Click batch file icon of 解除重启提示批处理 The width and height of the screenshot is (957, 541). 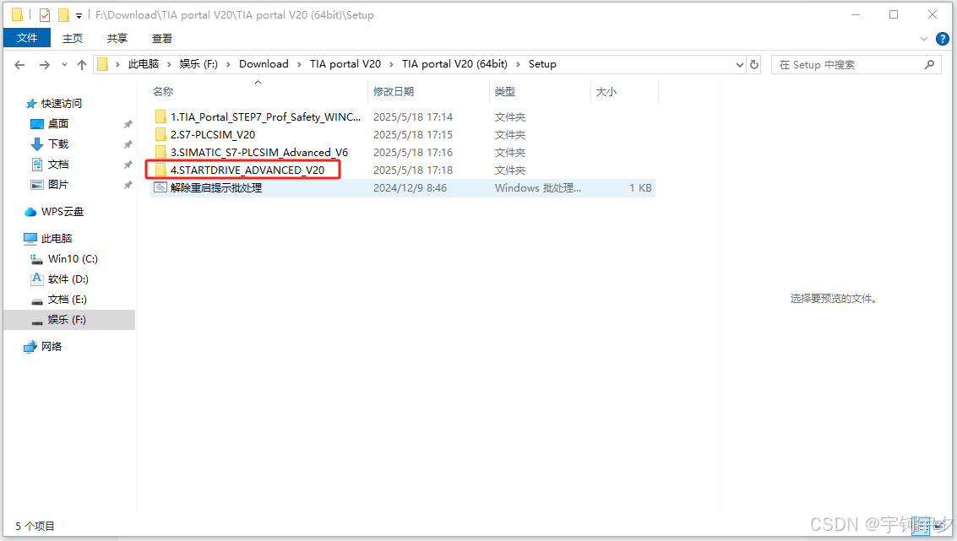[x=160, y=187]
